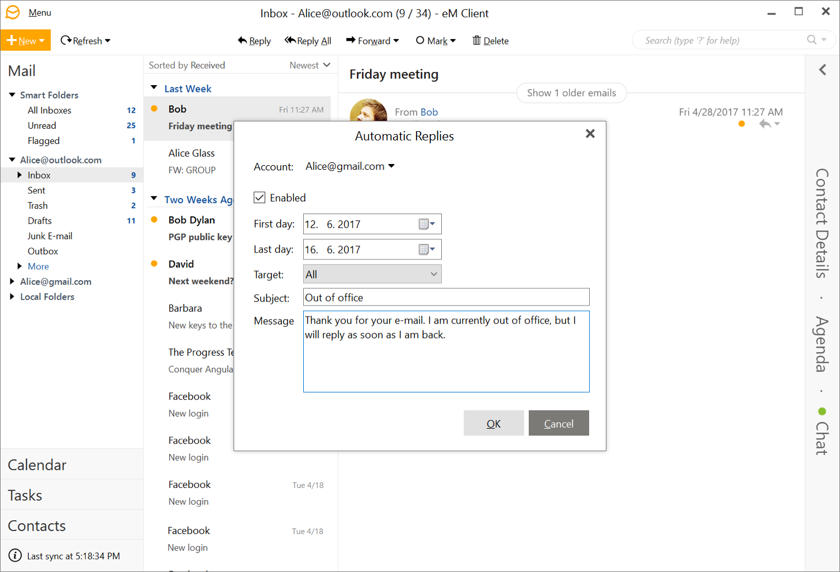Change sort order from Newest dropdown
This screenshot has width=840, height=572.
[310, 65]
